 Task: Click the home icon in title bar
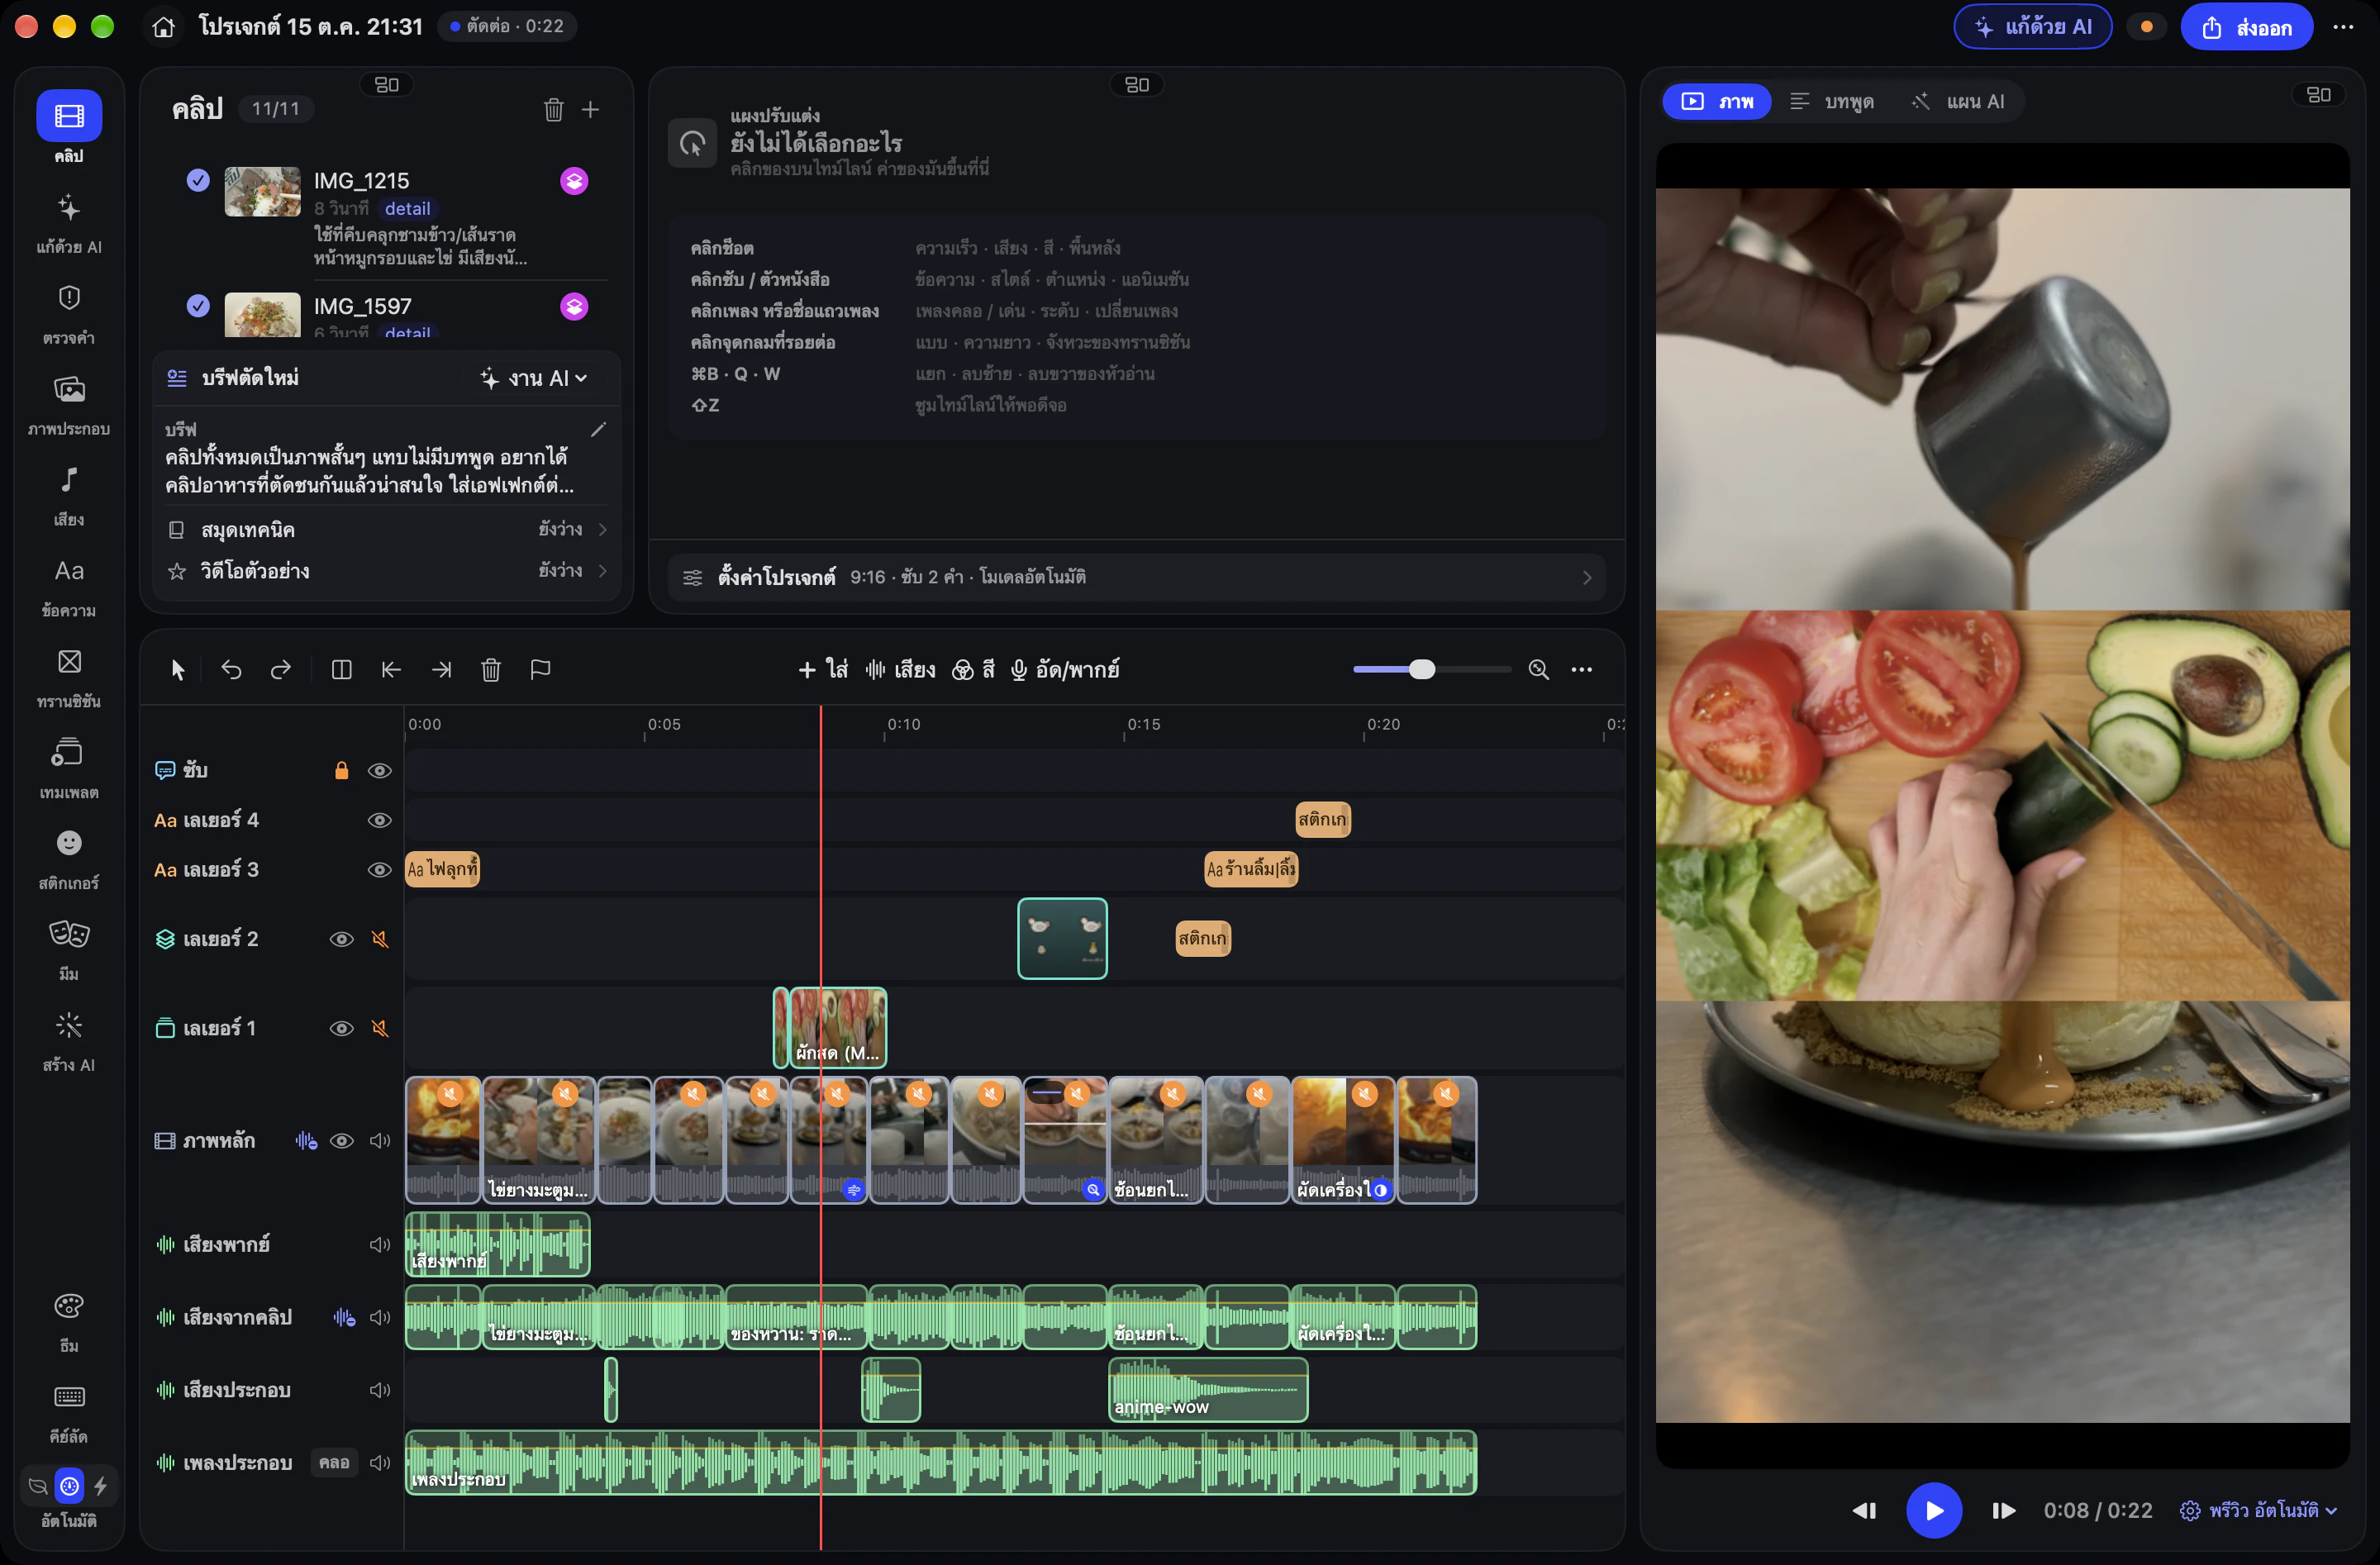[x=163, y=26]
